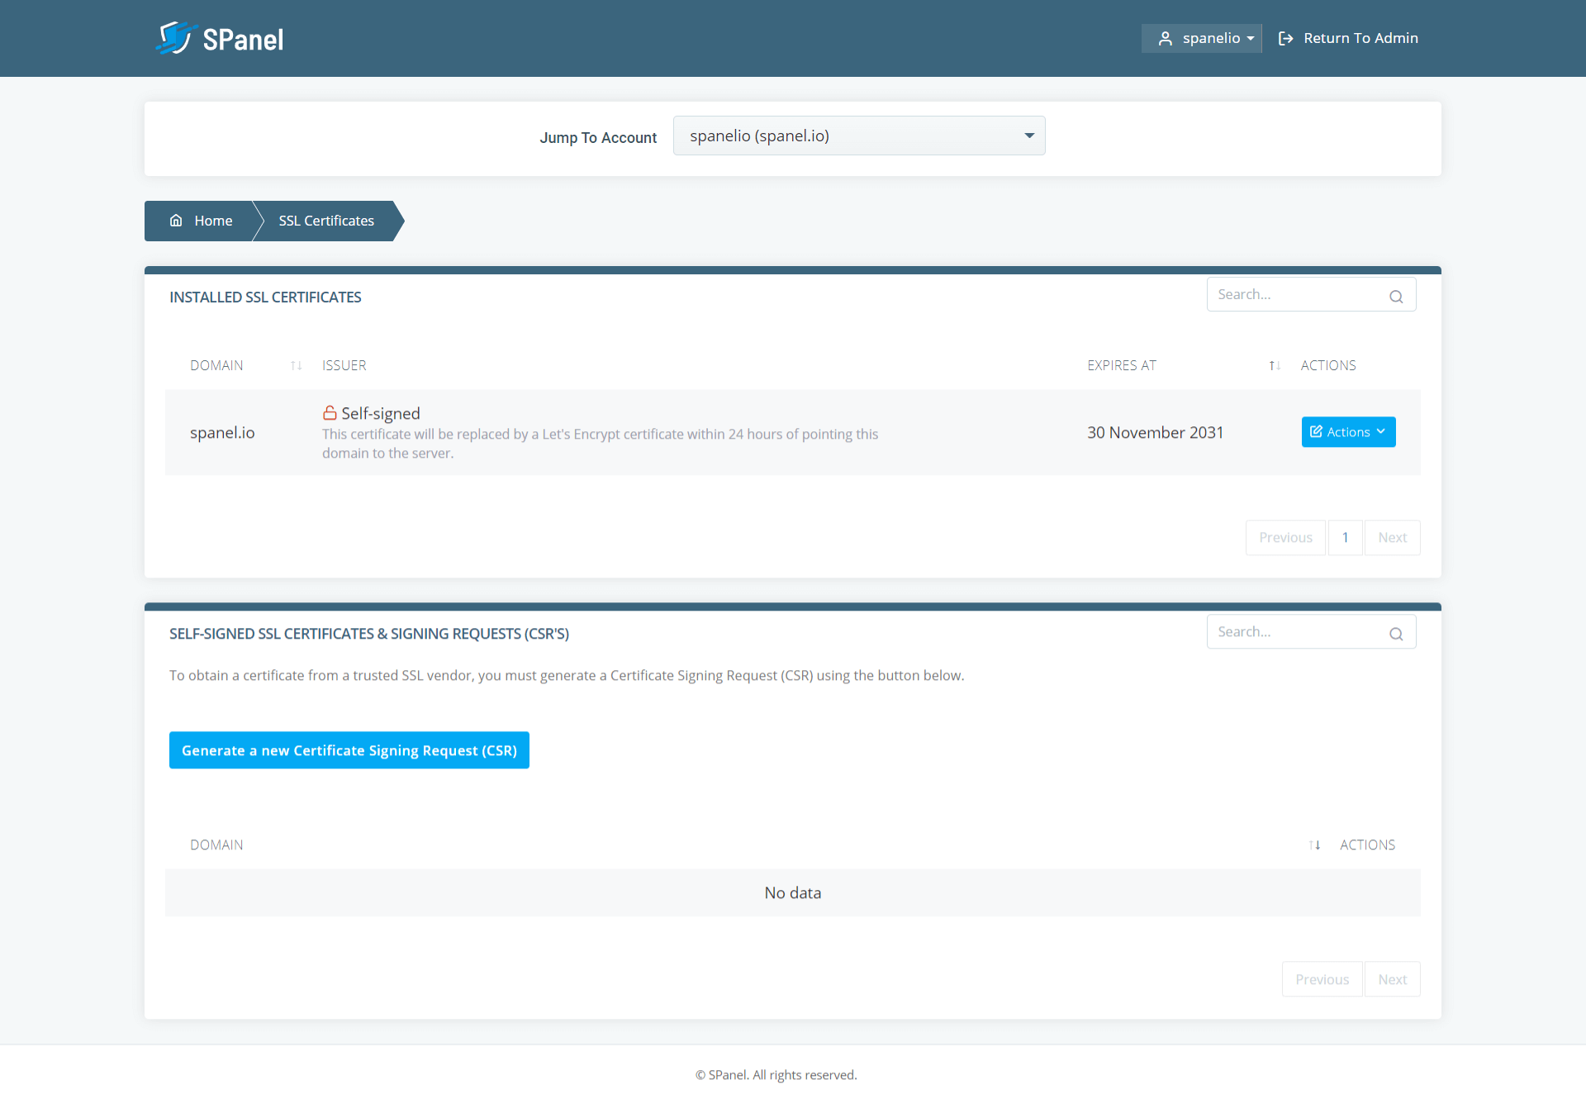This screenshot has height=1104, width=1586.
Task: Click Next in installed certificates pagination
Action: 1392,537
